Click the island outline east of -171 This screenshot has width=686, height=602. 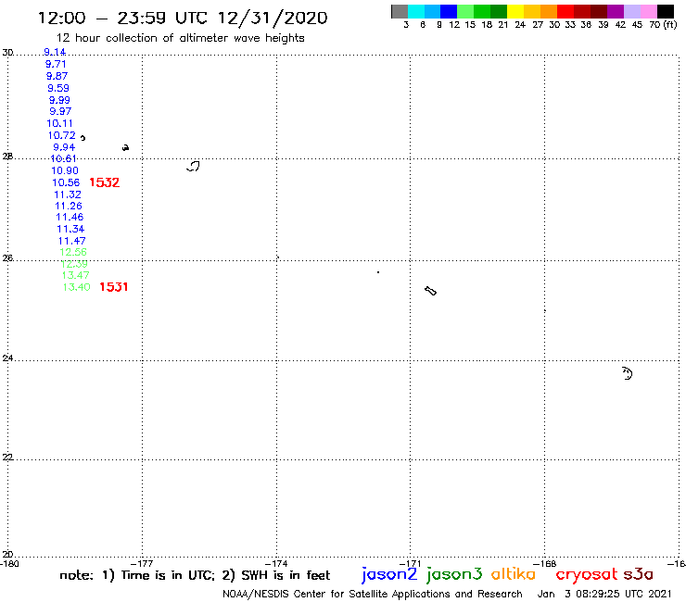tap(430, 291)
